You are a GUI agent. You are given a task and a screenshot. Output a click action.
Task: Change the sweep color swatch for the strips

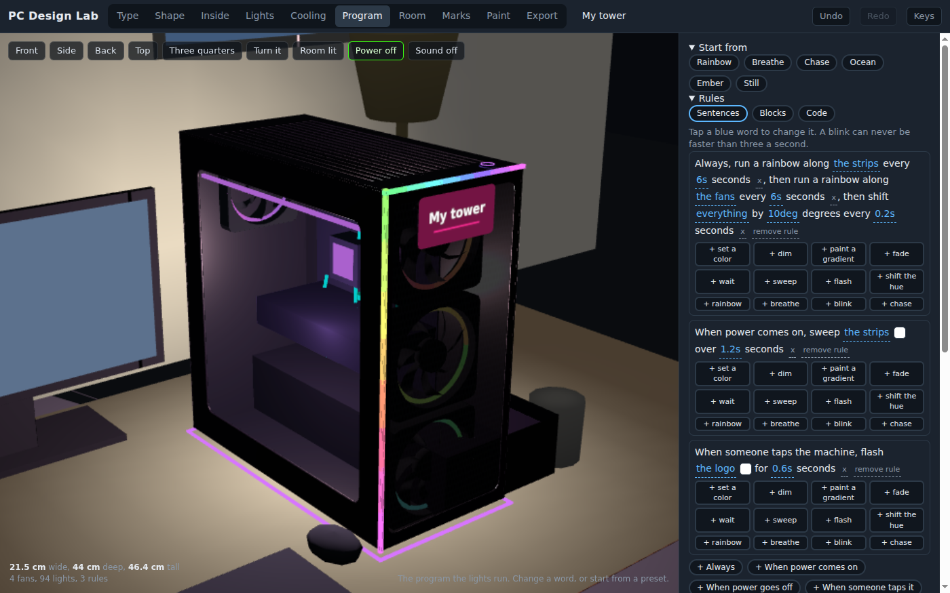click(900, 333)
